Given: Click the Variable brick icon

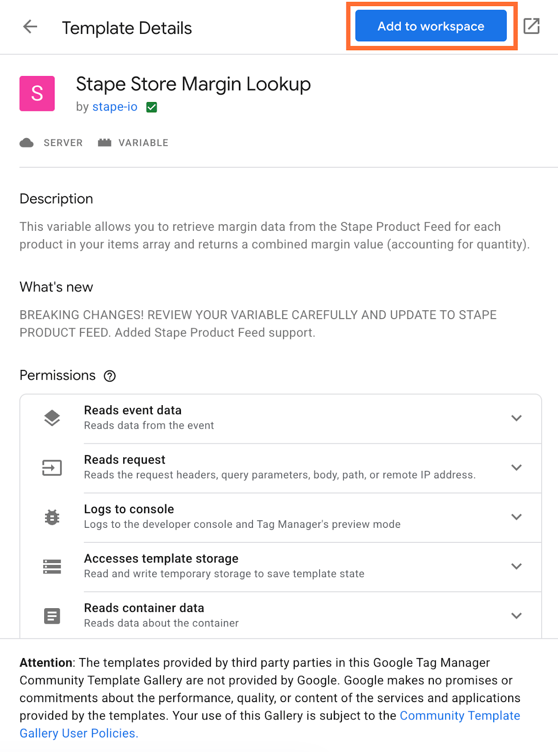Looking at the screenshot, I should click(104, 143).
